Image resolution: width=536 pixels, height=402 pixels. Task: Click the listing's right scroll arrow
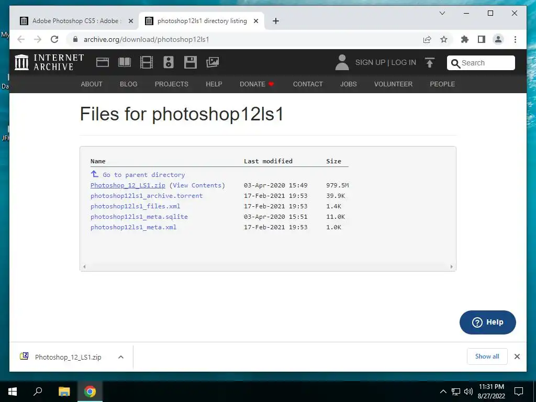452,266
